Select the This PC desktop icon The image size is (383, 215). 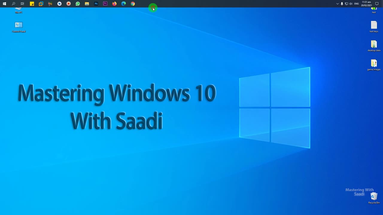pos(19,10)
